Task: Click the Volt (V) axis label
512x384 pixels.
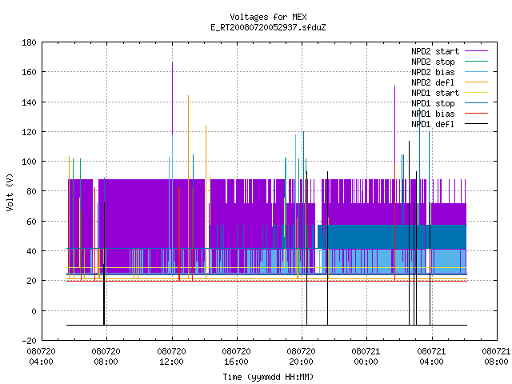Action: tap(10, 192)
